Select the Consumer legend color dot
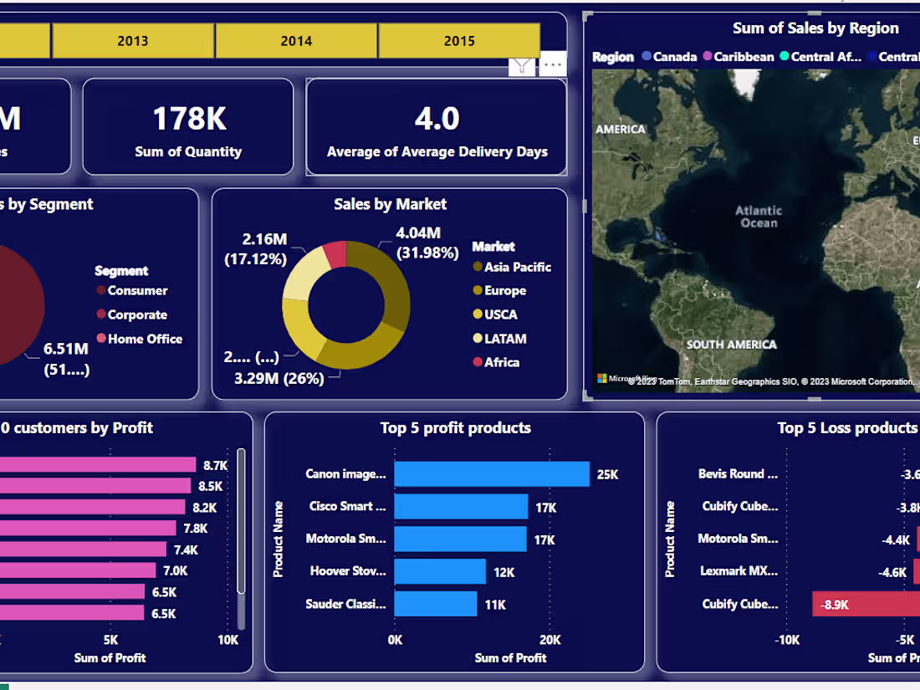Viewport: 920px width, 690px height. pyautogui.click(x=100, y=291)
